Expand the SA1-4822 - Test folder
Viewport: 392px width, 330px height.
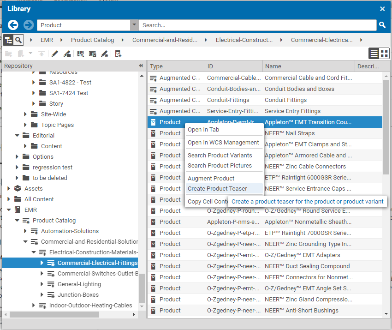34,82
